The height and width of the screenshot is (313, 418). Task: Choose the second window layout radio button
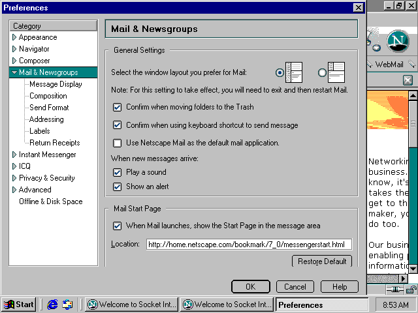[322, 72]
